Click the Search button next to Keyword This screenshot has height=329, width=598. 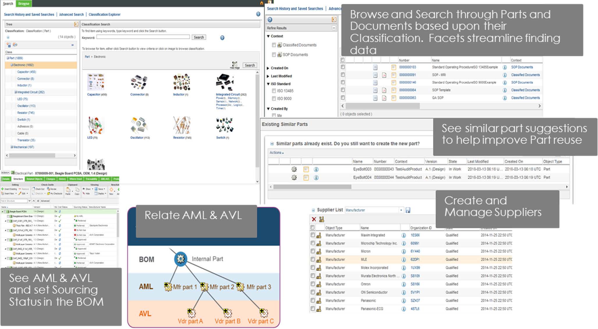click(x=199, y=37)
